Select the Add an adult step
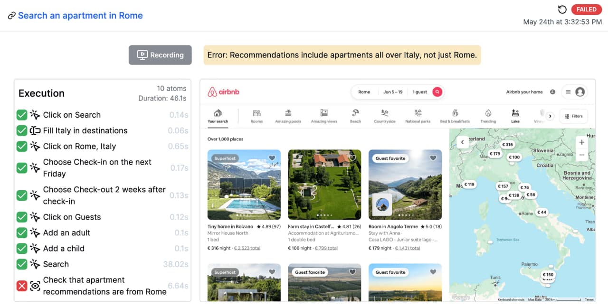This screenshot has width=608, height=306. pyautogui.click(x=103, y=232)
